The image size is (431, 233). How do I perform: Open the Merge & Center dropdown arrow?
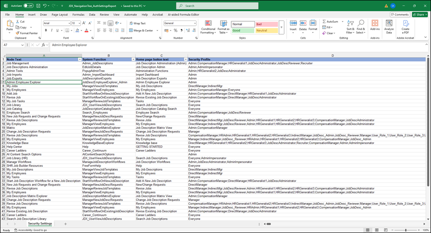pyautogui.click(x=157, y=31)
